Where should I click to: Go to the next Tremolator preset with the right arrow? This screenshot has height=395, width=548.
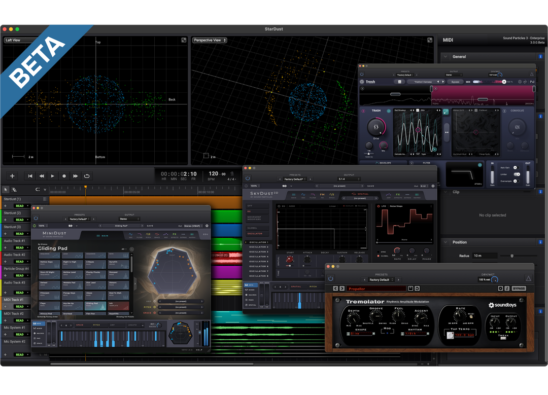398,280
